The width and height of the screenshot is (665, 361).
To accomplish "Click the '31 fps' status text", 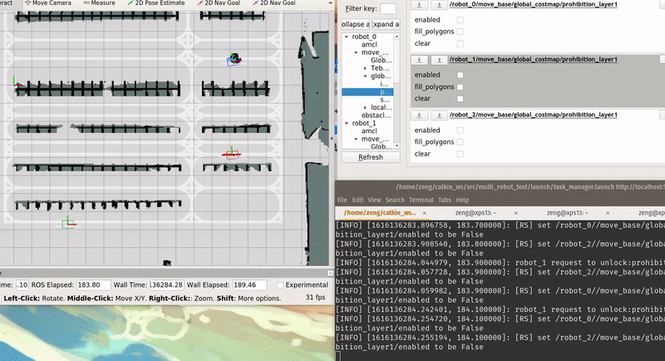I will [x=316, y=298].
